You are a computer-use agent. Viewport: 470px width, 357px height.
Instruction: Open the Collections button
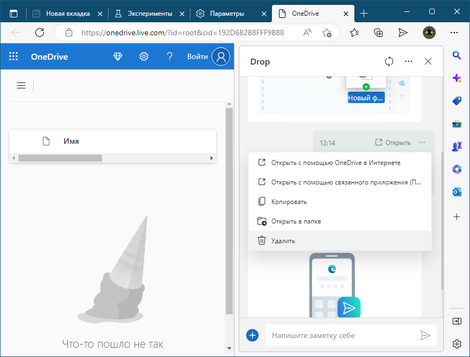(x=378, y=33)
